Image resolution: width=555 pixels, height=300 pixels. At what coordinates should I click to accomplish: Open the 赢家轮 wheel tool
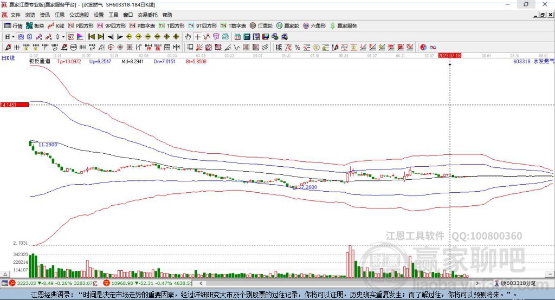point(288,25)
